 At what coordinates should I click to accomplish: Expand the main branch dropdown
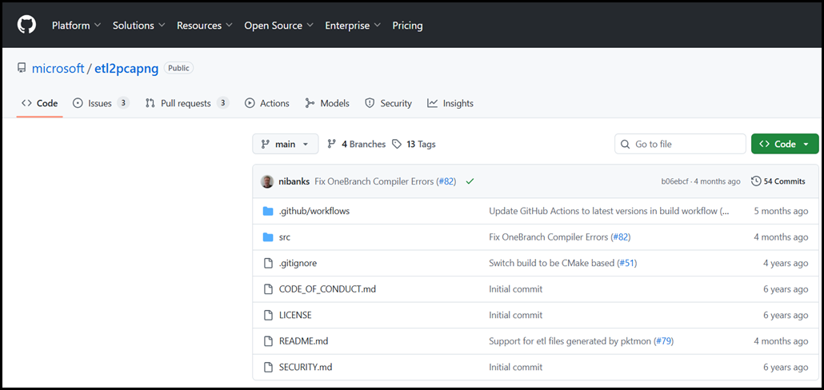tap(285, 144)
